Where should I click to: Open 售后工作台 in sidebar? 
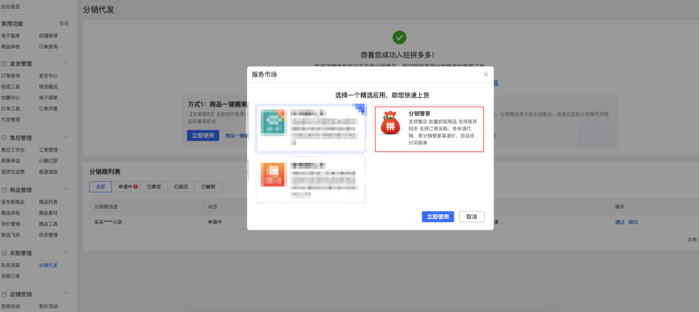point(13,150)
